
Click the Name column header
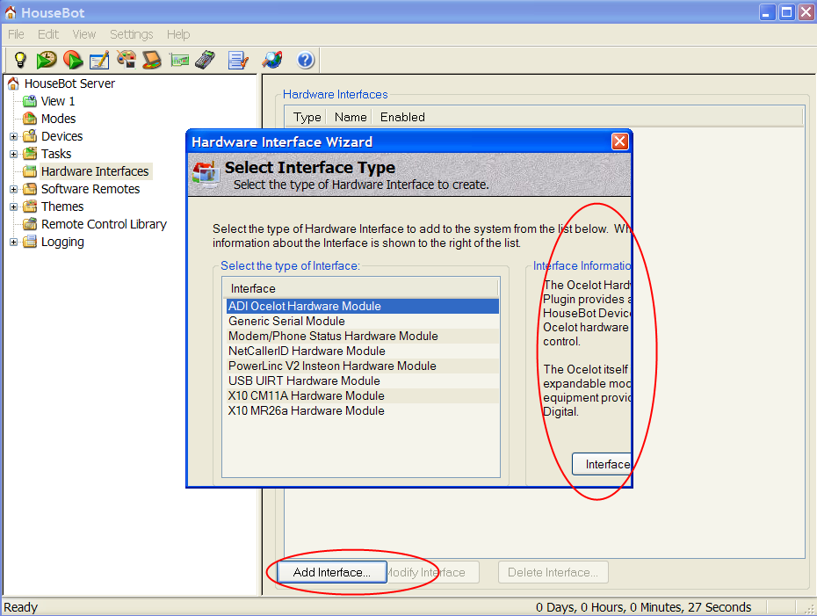point(351,117)
